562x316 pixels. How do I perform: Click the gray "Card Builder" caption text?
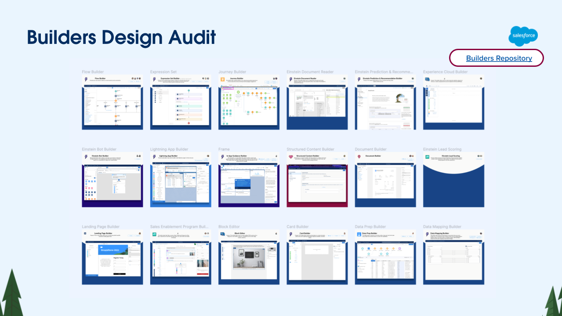298,227
